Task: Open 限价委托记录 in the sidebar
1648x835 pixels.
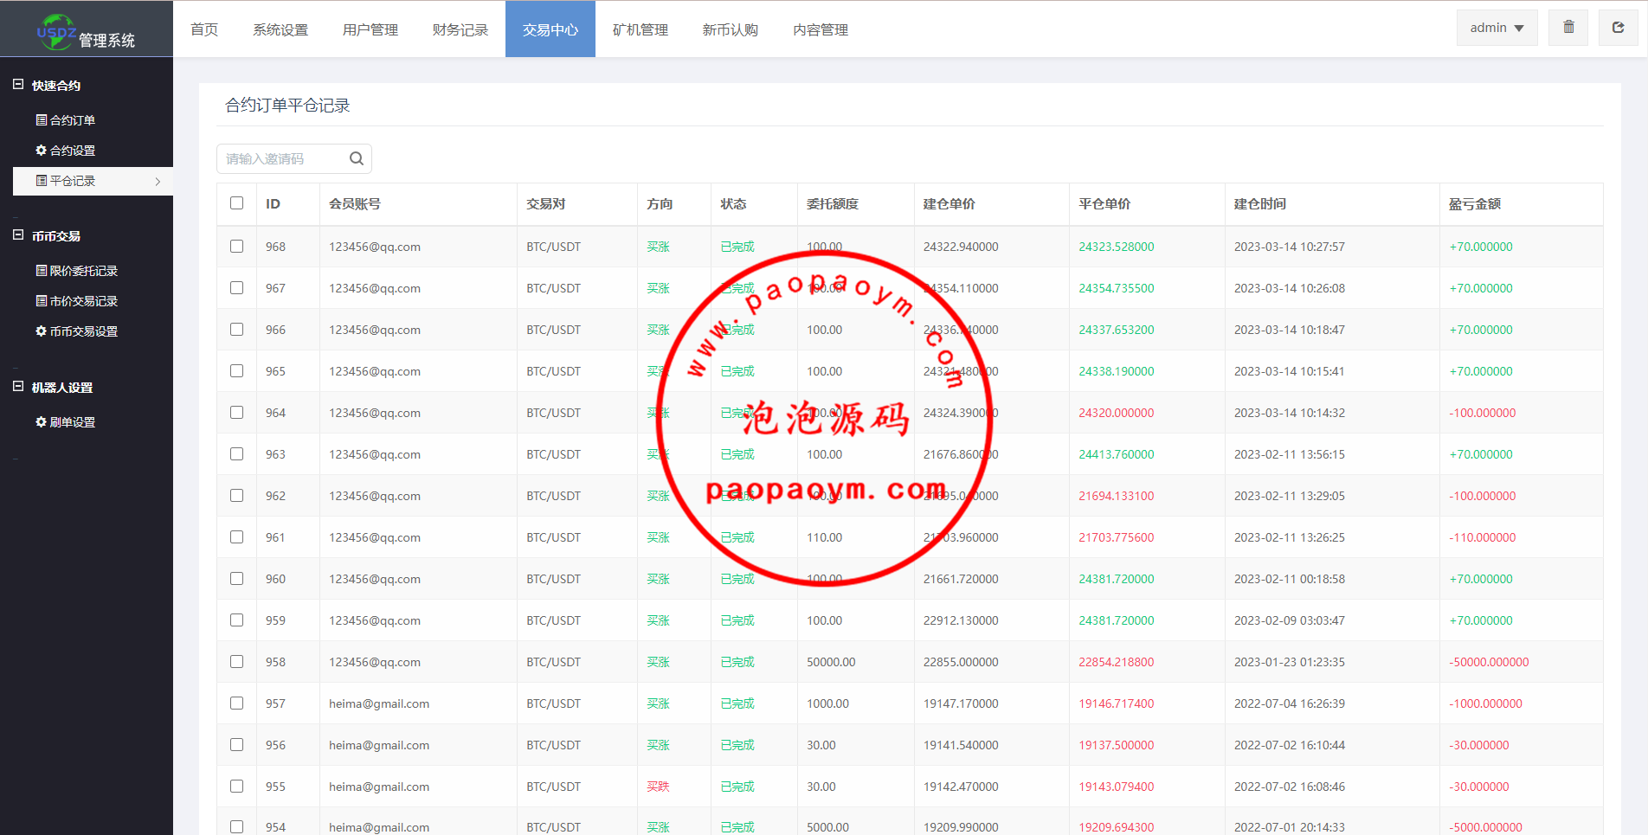Action: tap(84, 271)
